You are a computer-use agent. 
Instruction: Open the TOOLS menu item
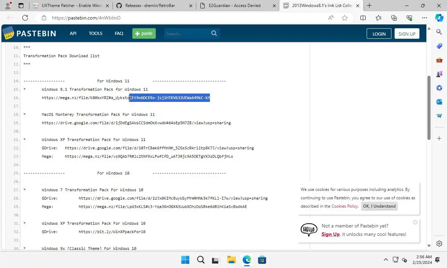coord(95,33)
